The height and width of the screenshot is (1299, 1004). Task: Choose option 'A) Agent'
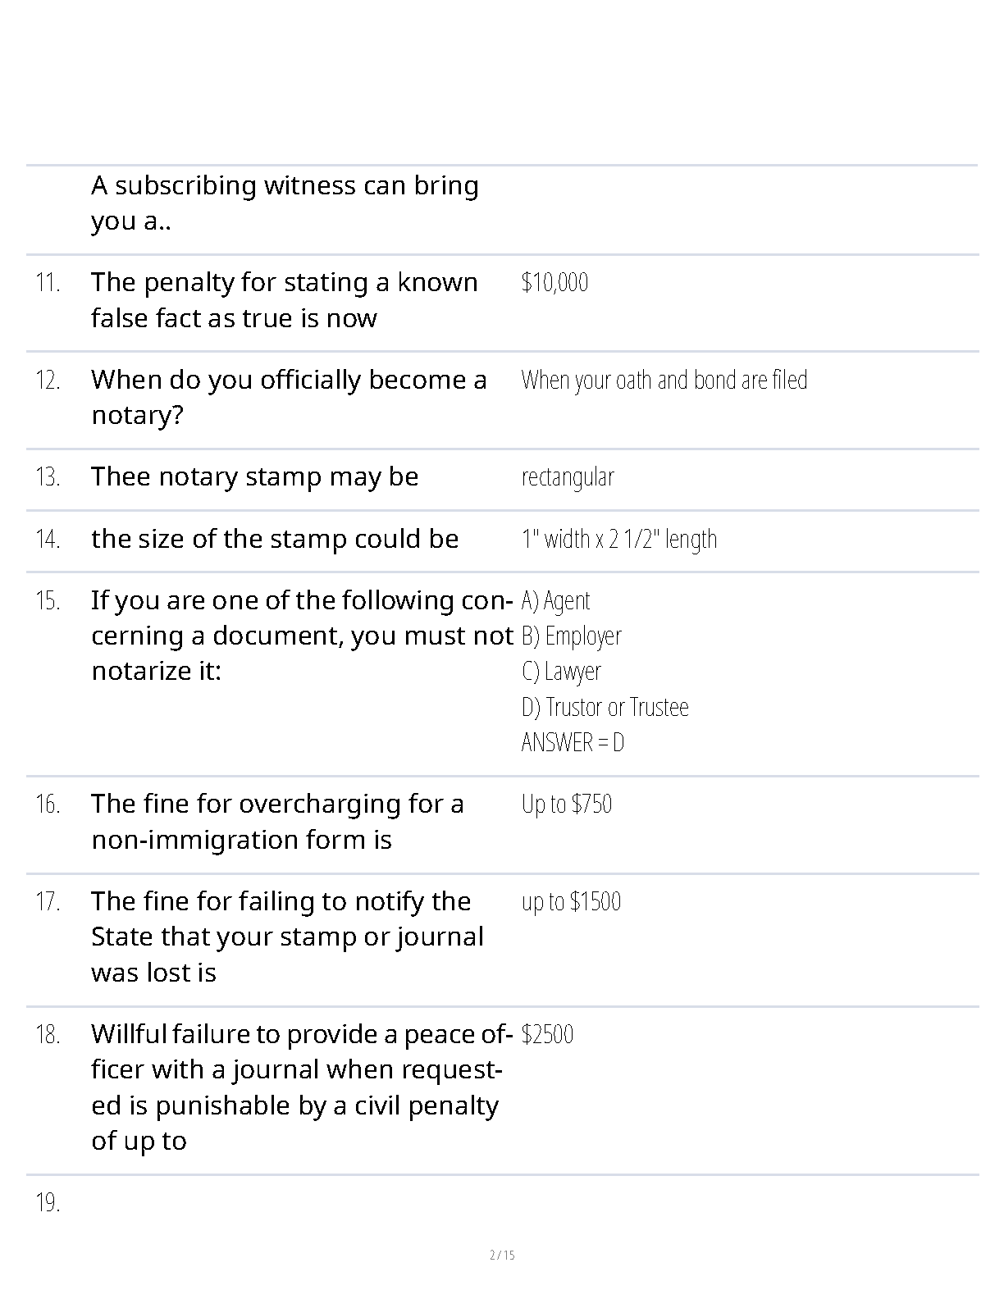coord(555,600)
